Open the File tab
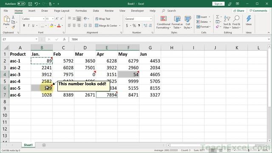 coord(6,11)
